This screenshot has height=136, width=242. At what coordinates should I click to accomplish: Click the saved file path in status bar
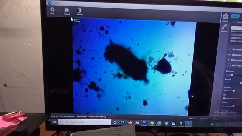tap(79, 117)
